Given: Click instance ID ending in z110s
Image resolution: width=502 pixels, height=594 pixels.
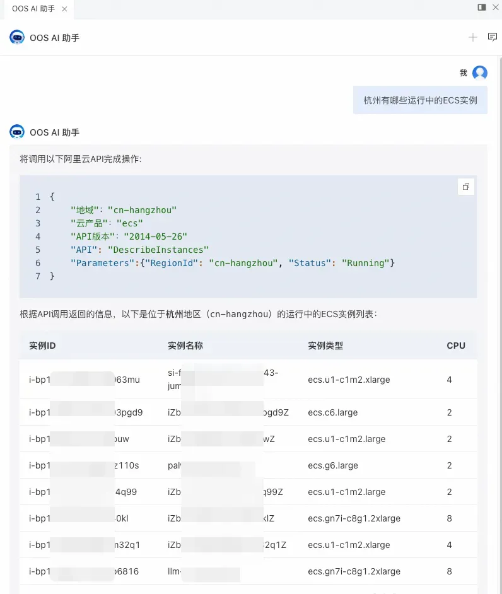Looking at the screenshot, I should tap(84, 465).
